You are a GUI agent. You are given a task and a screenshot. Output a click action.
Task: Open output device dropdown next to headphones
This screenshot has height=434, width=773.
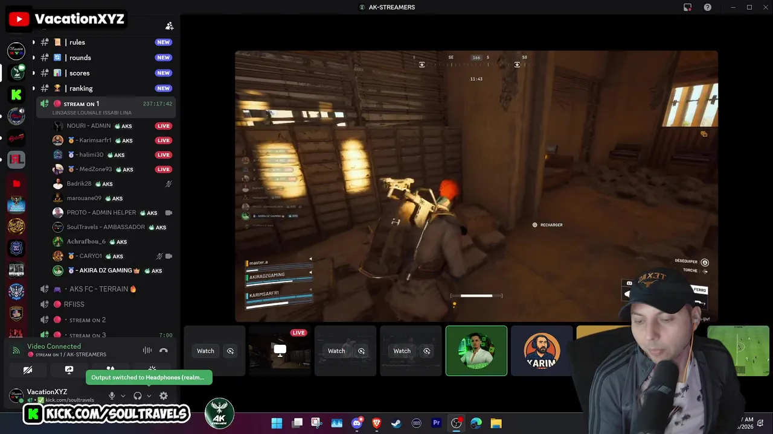pos(149,396)
